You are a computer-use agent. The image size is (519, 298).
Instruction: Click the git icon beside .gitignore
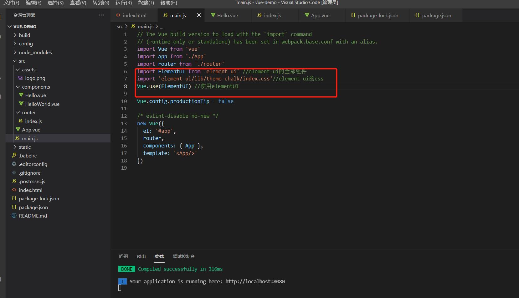pyautogui.click(x=14, y=172)
